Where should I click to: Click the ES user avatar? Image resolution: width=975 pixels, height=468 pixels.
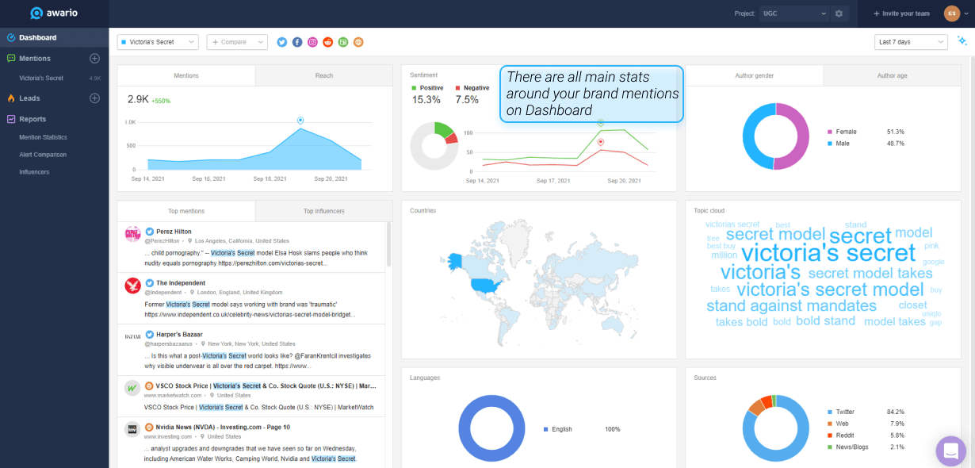(952, 13)
